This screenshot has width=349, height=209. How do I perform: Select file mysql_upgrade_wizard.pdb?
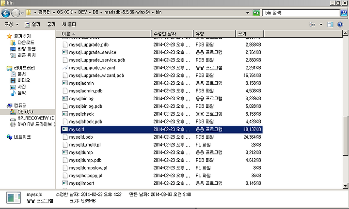click(x=96, y=75)
